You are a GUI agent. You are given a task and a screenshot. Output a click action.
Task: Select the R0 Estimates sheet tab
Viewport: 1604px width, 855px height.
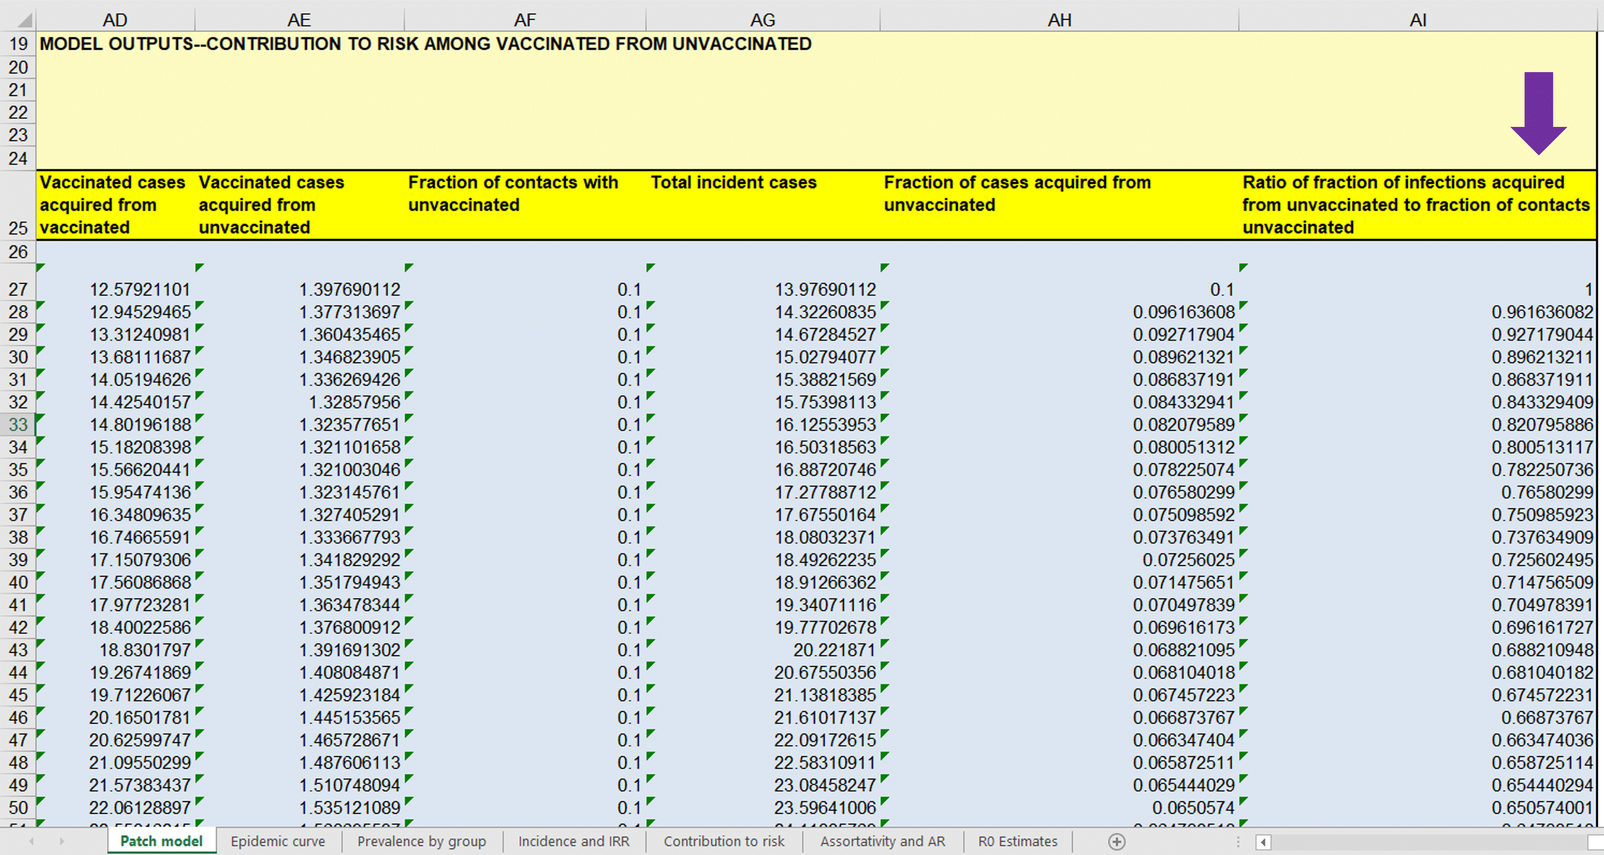point(1017,841)
